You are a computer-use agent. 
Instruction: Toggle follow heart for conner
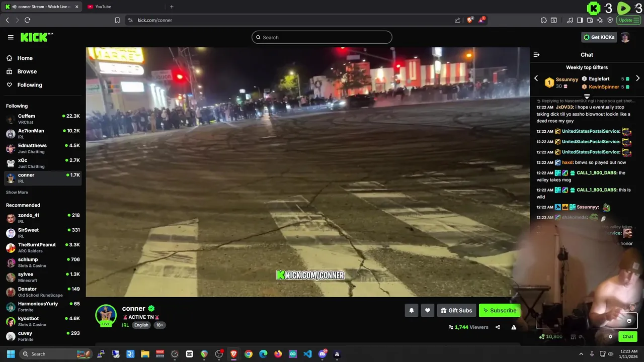click(x=428, y=311)
